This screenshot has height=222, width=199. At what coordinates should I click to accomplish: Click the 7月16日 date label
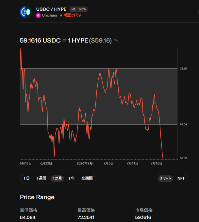[x=157, y=163]
